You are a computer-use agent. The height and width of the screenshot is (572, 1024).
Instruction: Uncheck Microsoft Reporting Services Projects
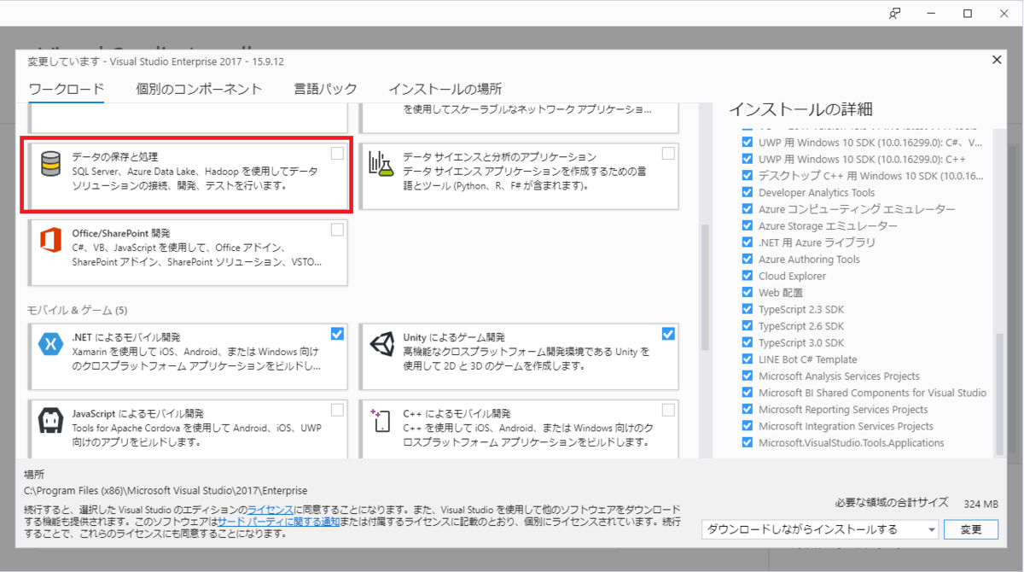[x=748, y=409]
